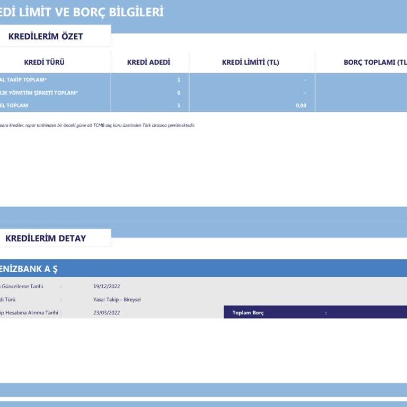Click the '0,00' credit limit value
The height and width of the screenshot is (407, 407).
pos(301,105)
